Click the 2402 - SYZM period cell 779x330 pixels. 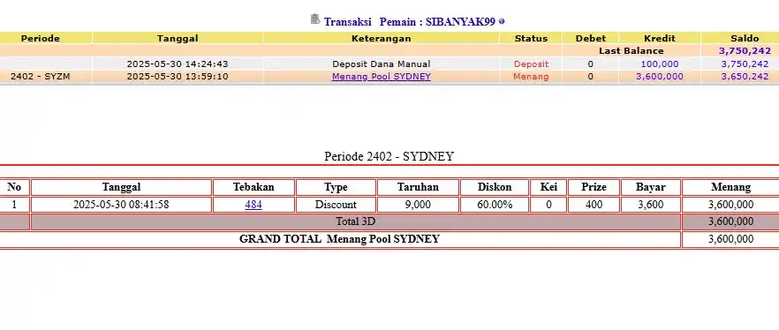coord(41,77)
